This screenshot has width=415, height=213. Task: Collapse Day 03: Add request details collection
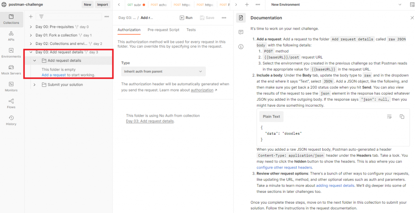(31, 52)
